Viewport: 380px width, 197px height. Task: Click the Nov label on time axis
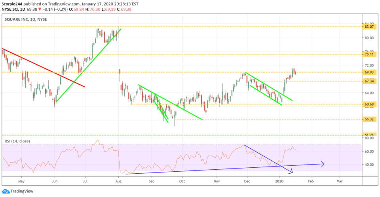coord(217,181)
